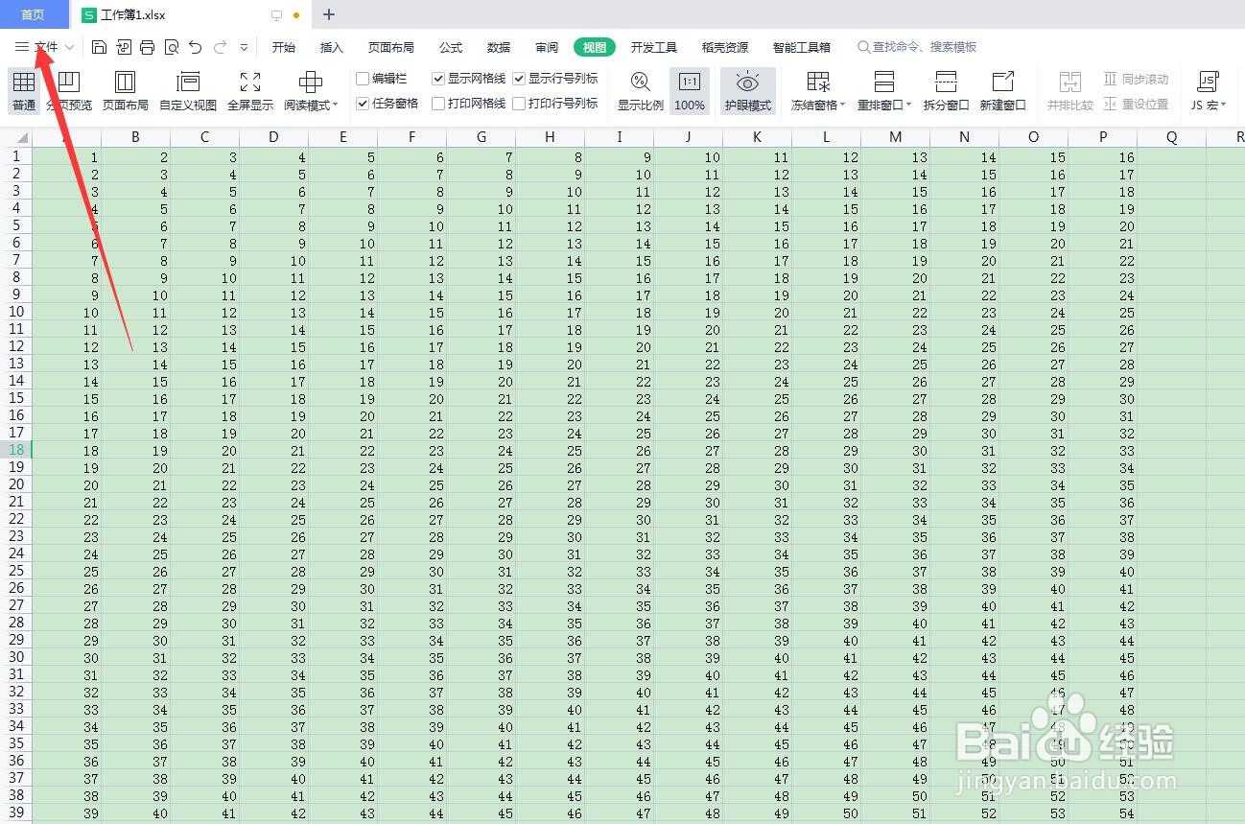The image size is (1245, 824).
Task: Uncheck 显示网格线 show gridlines
Action: pyautogui.click(x=438, y=79)
